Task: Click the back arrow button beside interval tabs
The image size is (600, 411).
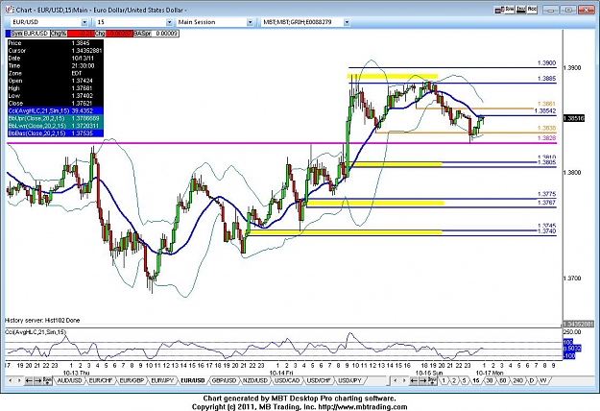Action: click(x=414, y=381)
